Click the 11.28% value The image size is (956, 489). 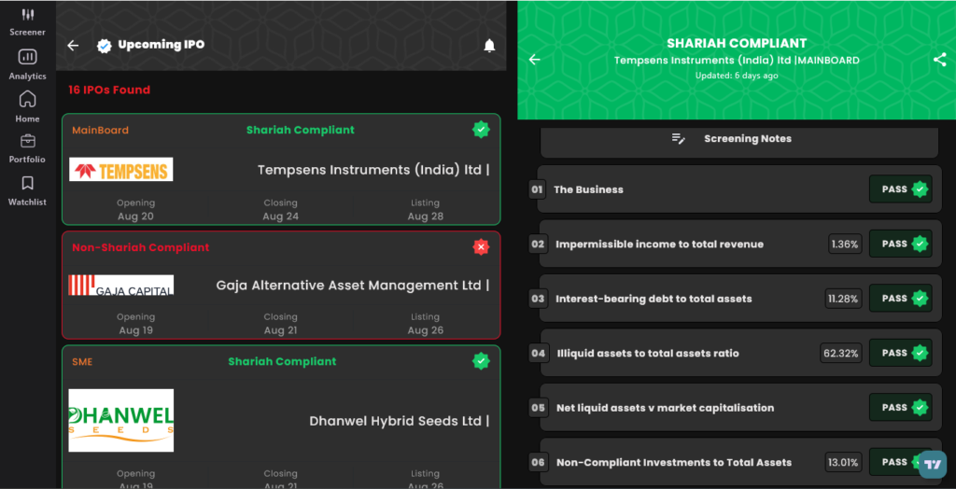click(843, 299)
